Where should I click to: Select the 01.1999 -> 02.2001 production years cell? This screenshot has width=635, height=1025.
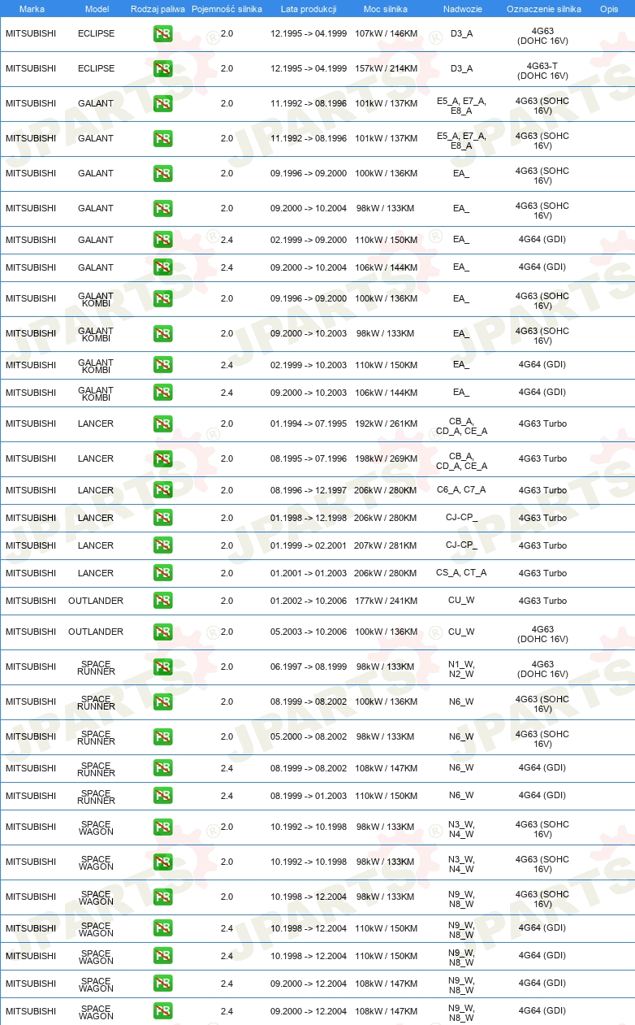tap(309, 545)
